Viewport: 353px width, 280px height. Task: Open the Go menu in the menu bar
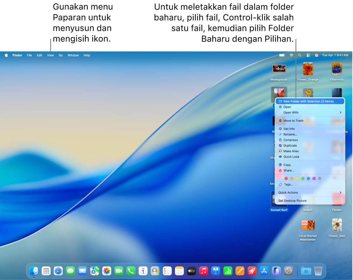point(60,55)
